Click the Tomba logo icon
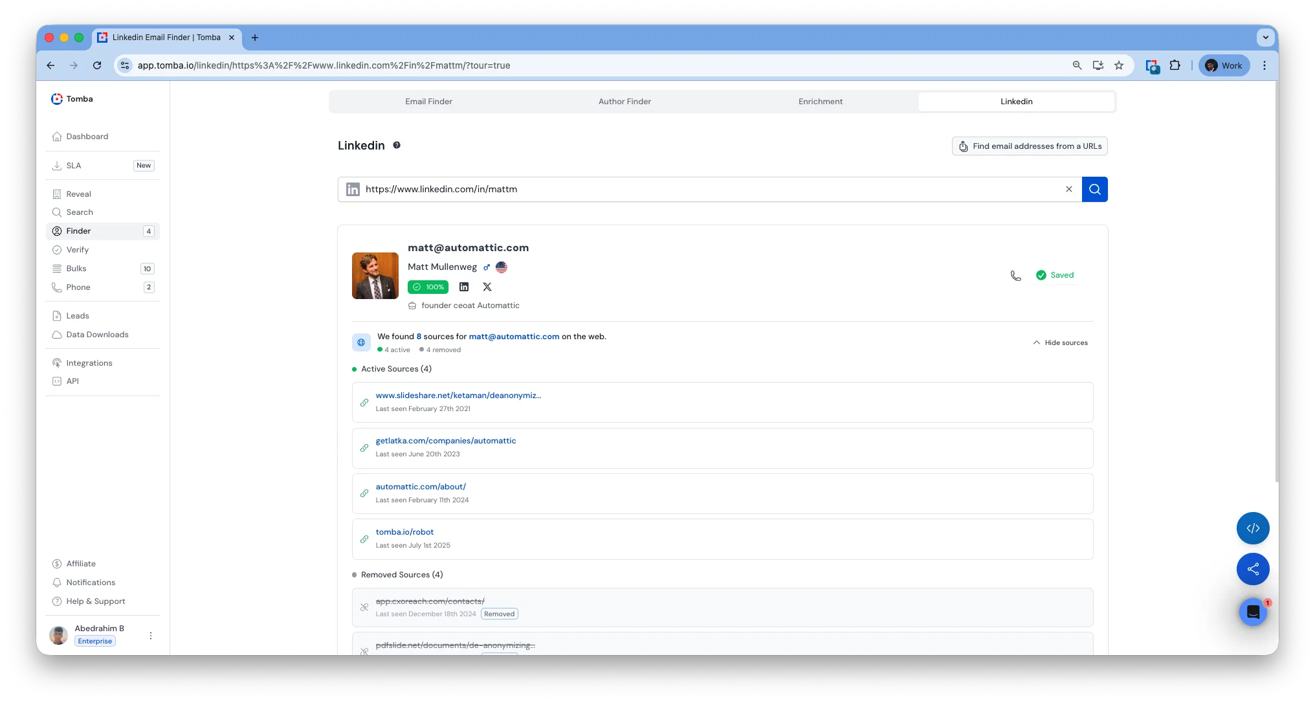This screenshot has height=703, width=1315. click(57, 99)
